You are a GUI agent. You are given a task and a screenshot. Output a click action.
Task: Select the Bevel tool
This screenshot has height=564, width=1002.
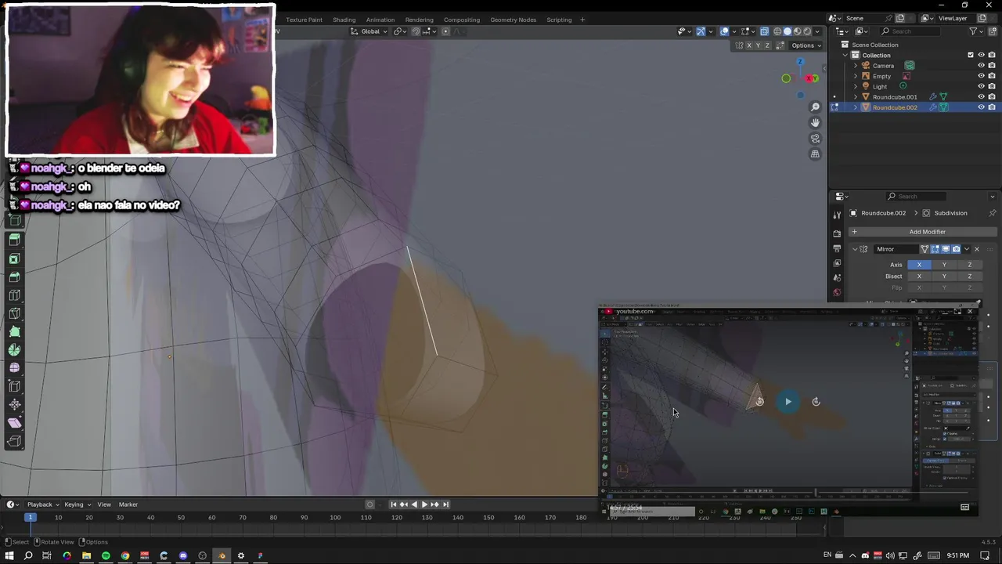14,277
